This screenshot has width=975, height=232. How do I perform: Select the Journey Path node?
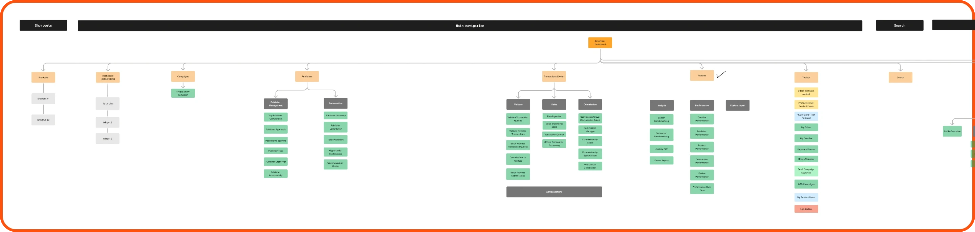click(x=662, y=149)
